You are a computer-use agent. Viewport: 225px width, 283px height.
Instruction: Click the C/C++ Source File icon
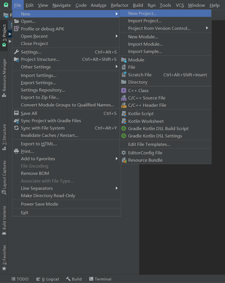(124, 98)
